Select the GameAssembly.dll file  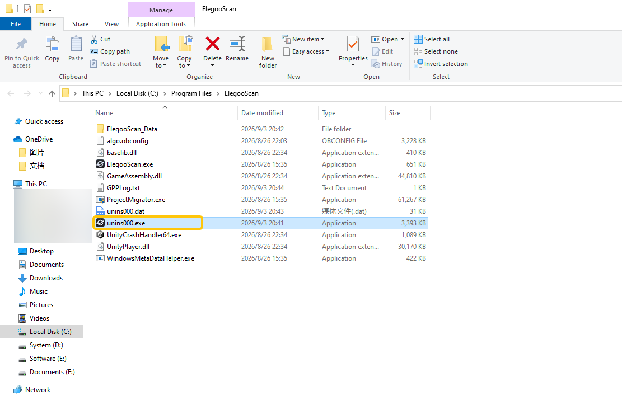click(134, 176)
